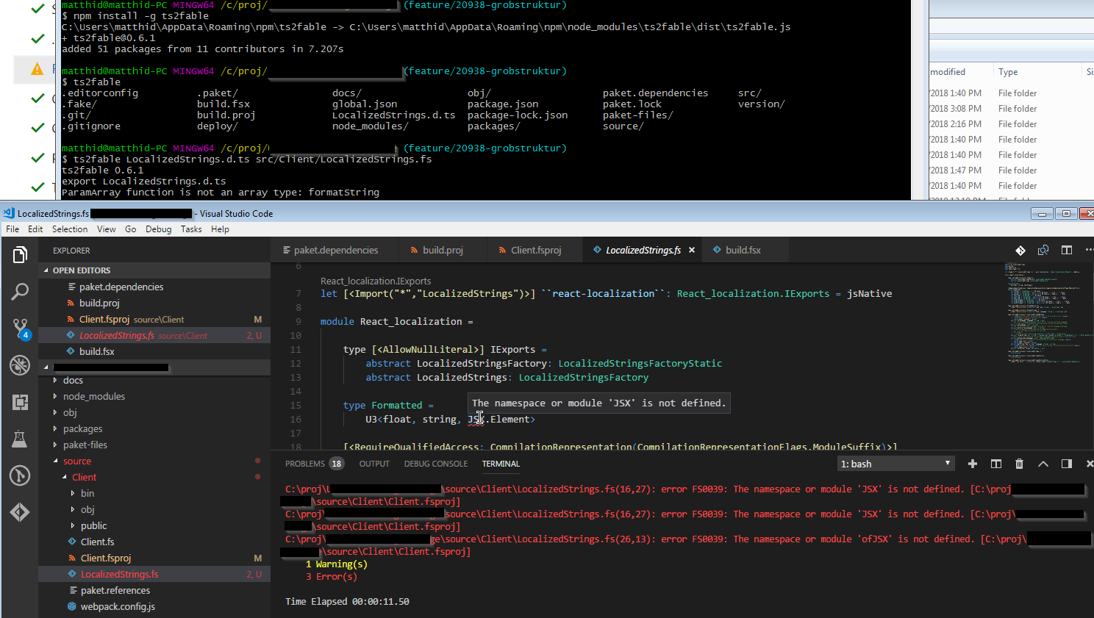Image resolution: width=1094 pixels, height=618 pixels.
Task: Select the TERMINAL panel tab
Action: tap(501, 464)
